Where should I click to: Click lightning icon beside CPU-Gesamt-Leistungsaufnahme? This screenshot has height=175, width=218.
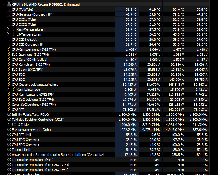(x=9, y=84)
